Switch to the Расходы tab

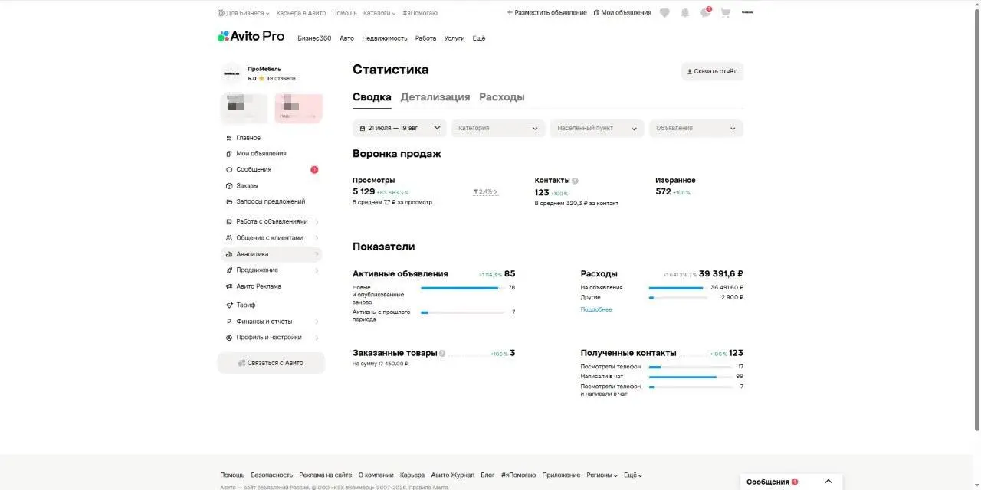[502, 97]
